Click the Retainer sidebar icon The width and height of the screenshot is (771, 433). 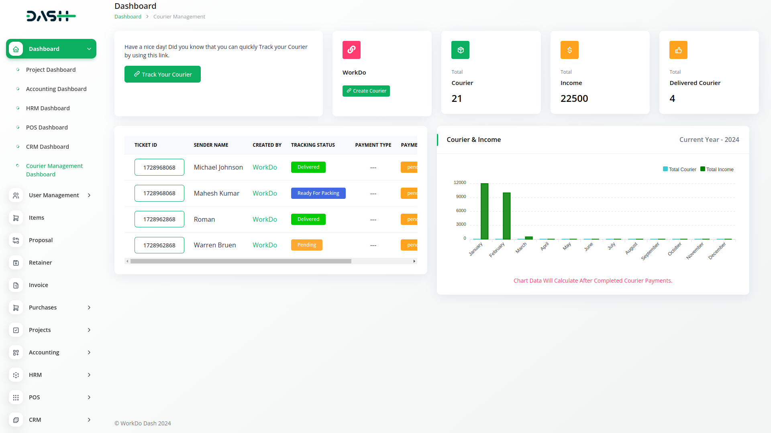(16, 263)
